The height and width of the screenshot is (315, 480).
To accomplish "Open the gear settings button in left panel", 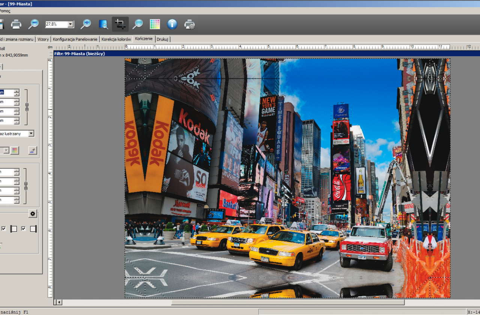I will [x=33, y=214].
